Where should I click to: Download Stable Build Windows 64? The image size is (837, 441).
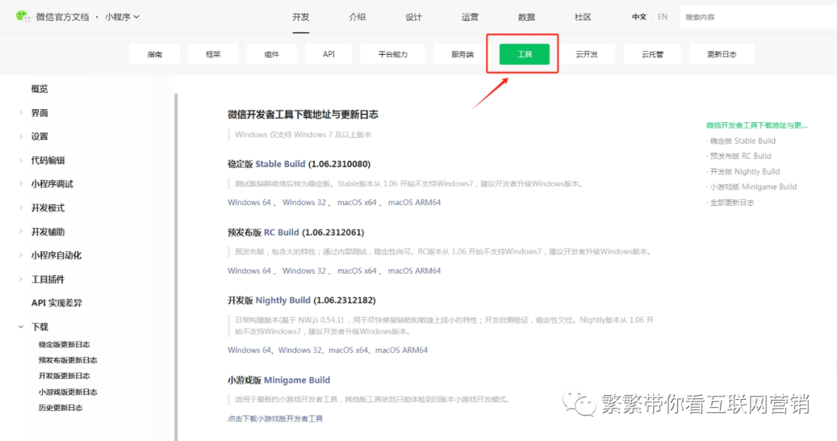click(250, 203)
